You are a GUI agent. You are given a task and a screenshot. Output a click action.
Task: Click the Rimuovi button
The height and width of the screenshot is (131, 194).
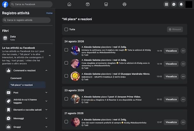[x=175, y=29]
